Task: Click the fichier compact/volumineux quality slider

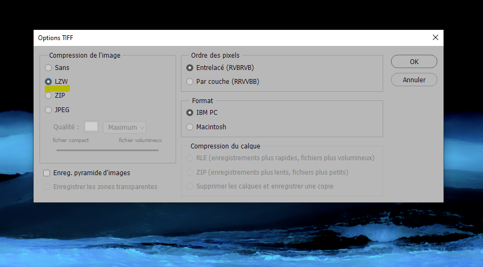Action: pyautogui.click(x=107, y=150)
